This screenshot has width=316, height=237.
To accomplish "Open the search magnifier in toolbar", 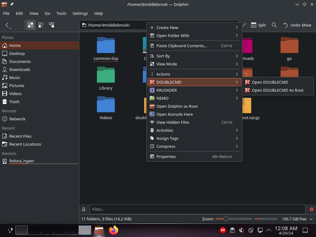I will [274, 25].
